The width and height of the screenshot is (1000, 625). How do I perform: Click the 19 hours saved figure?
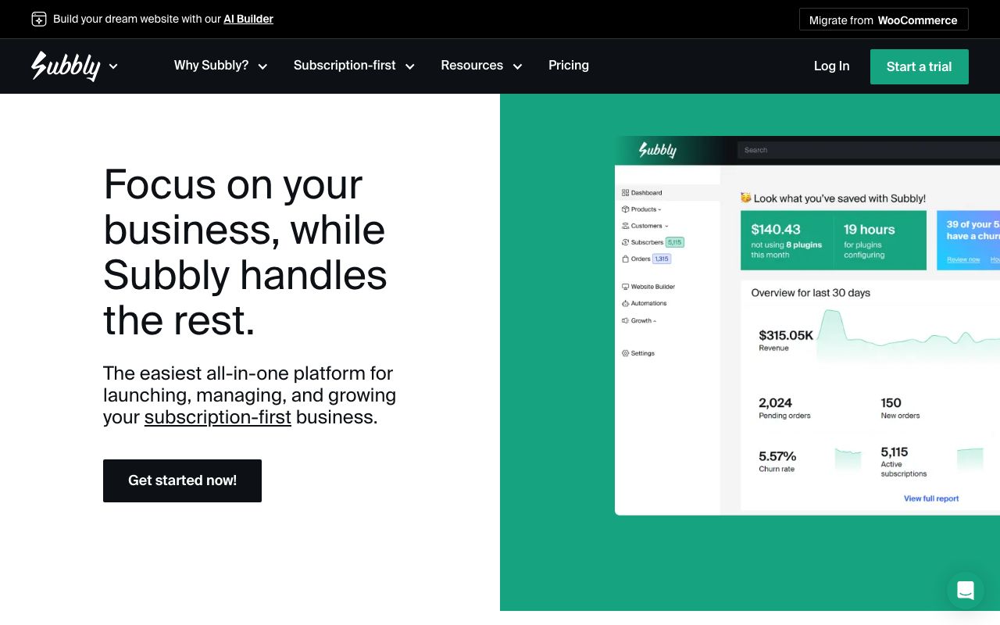870,230
